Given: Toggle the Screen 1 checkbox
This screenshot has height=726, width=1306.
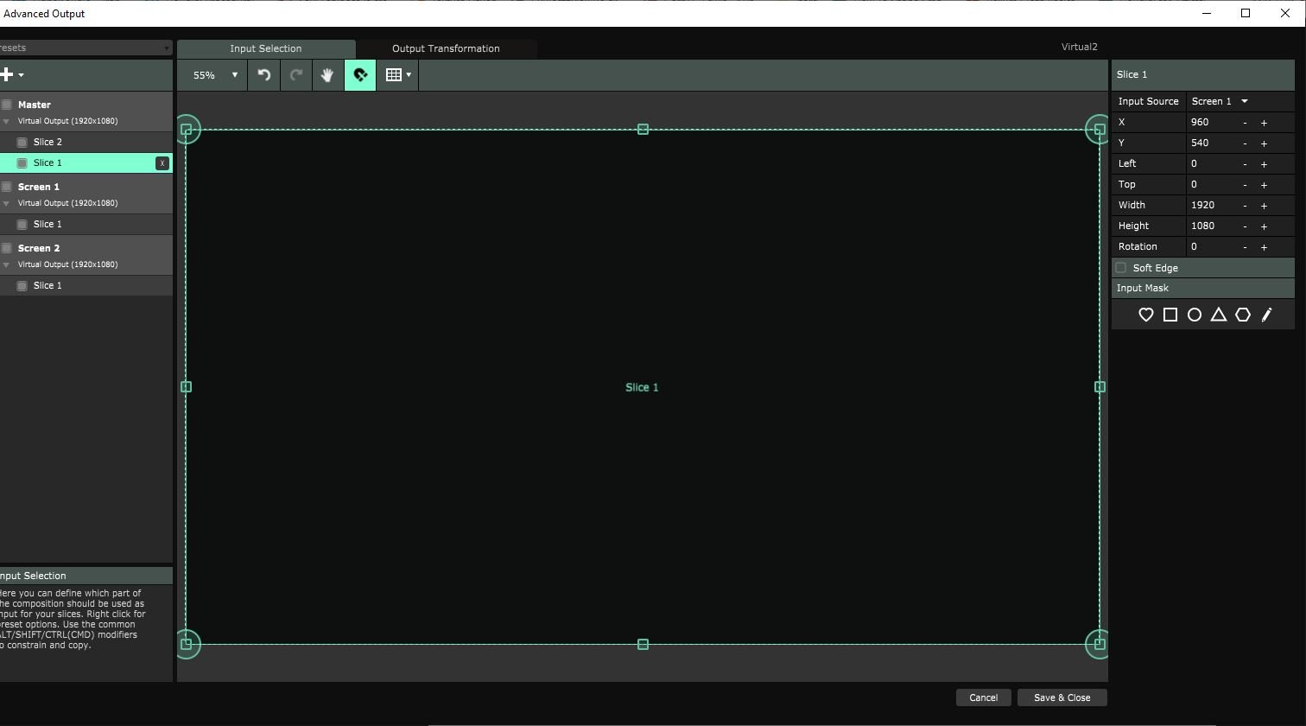Looking at the screenshot, I should [x=7, y=187].
